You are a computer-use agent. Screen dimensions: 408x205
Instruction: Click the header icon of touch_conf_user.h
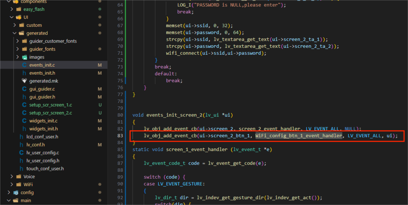[x=21, y=168]
